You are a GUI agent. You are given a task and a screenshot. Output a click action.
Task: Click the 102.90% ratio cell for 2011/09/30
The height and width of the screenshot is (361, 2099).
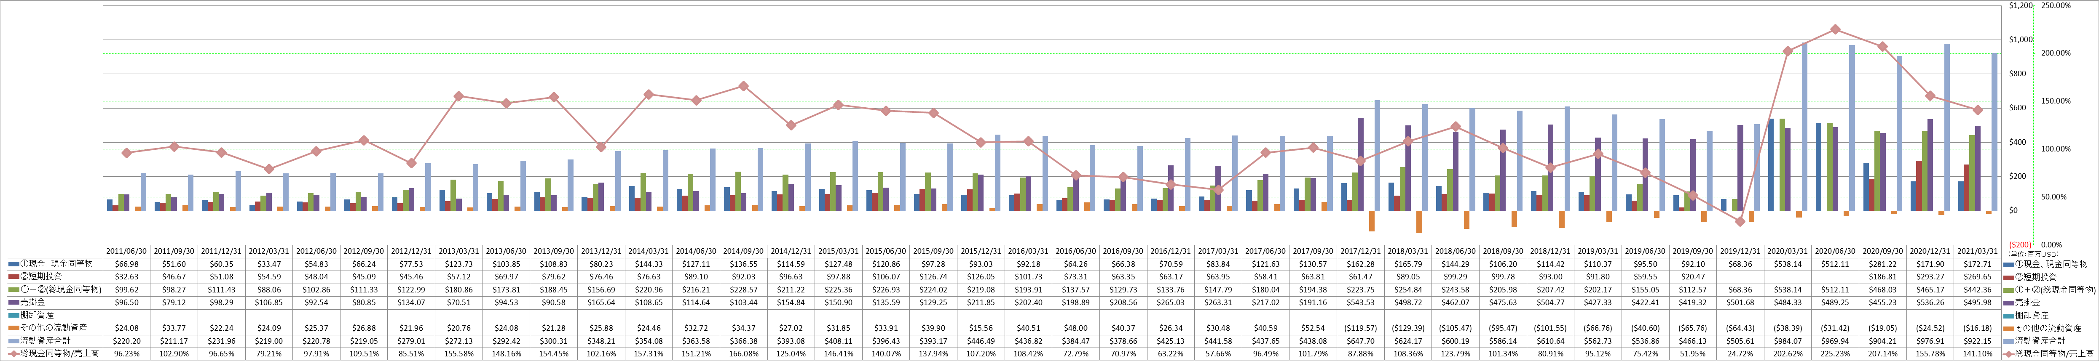[174, 353]
